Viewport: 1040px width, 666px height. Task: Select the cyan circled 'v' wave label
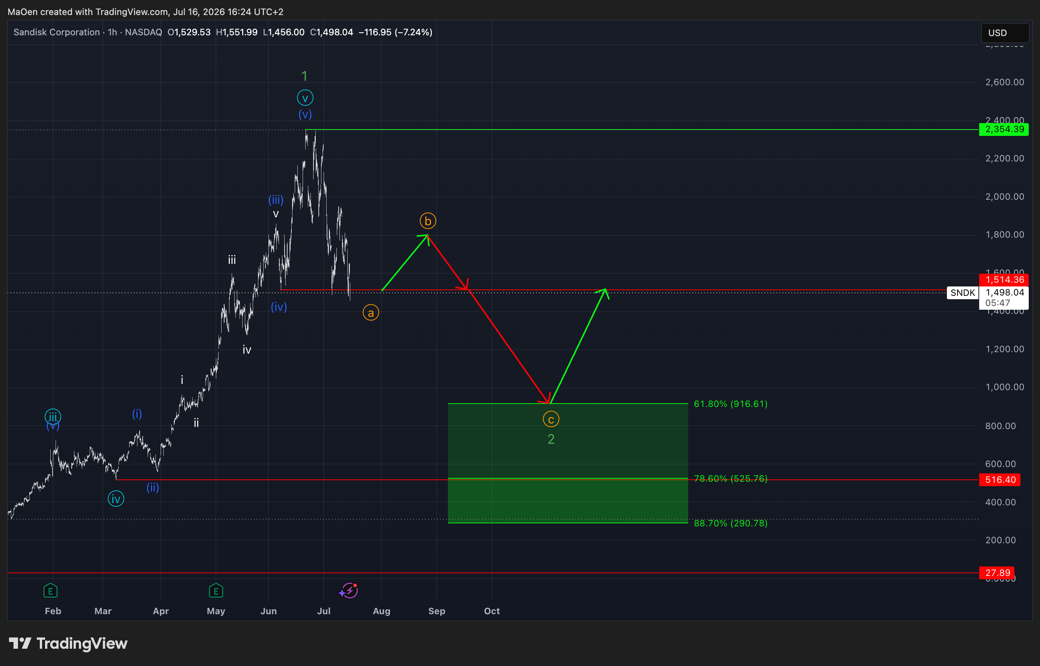point(305,98)
